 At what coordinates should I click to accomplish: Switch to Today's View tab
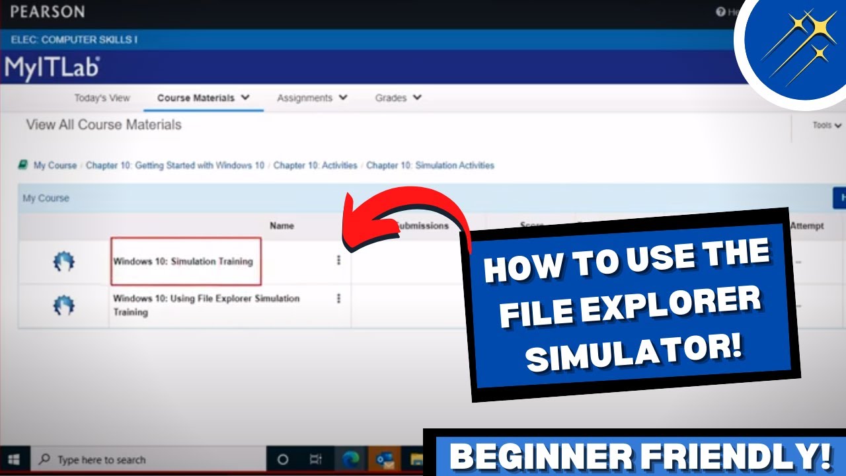click(x=102, y=98)
